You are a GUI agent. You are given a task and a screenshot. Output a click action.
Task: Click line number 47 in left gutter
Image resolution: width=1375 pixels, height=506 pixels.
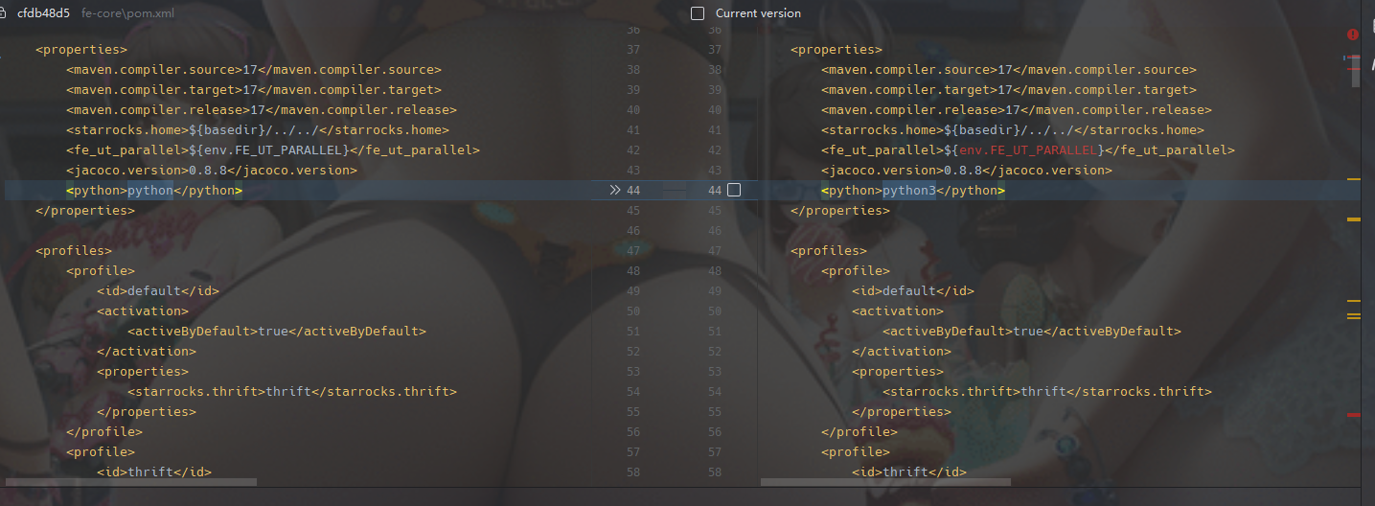tap(632, 251)
